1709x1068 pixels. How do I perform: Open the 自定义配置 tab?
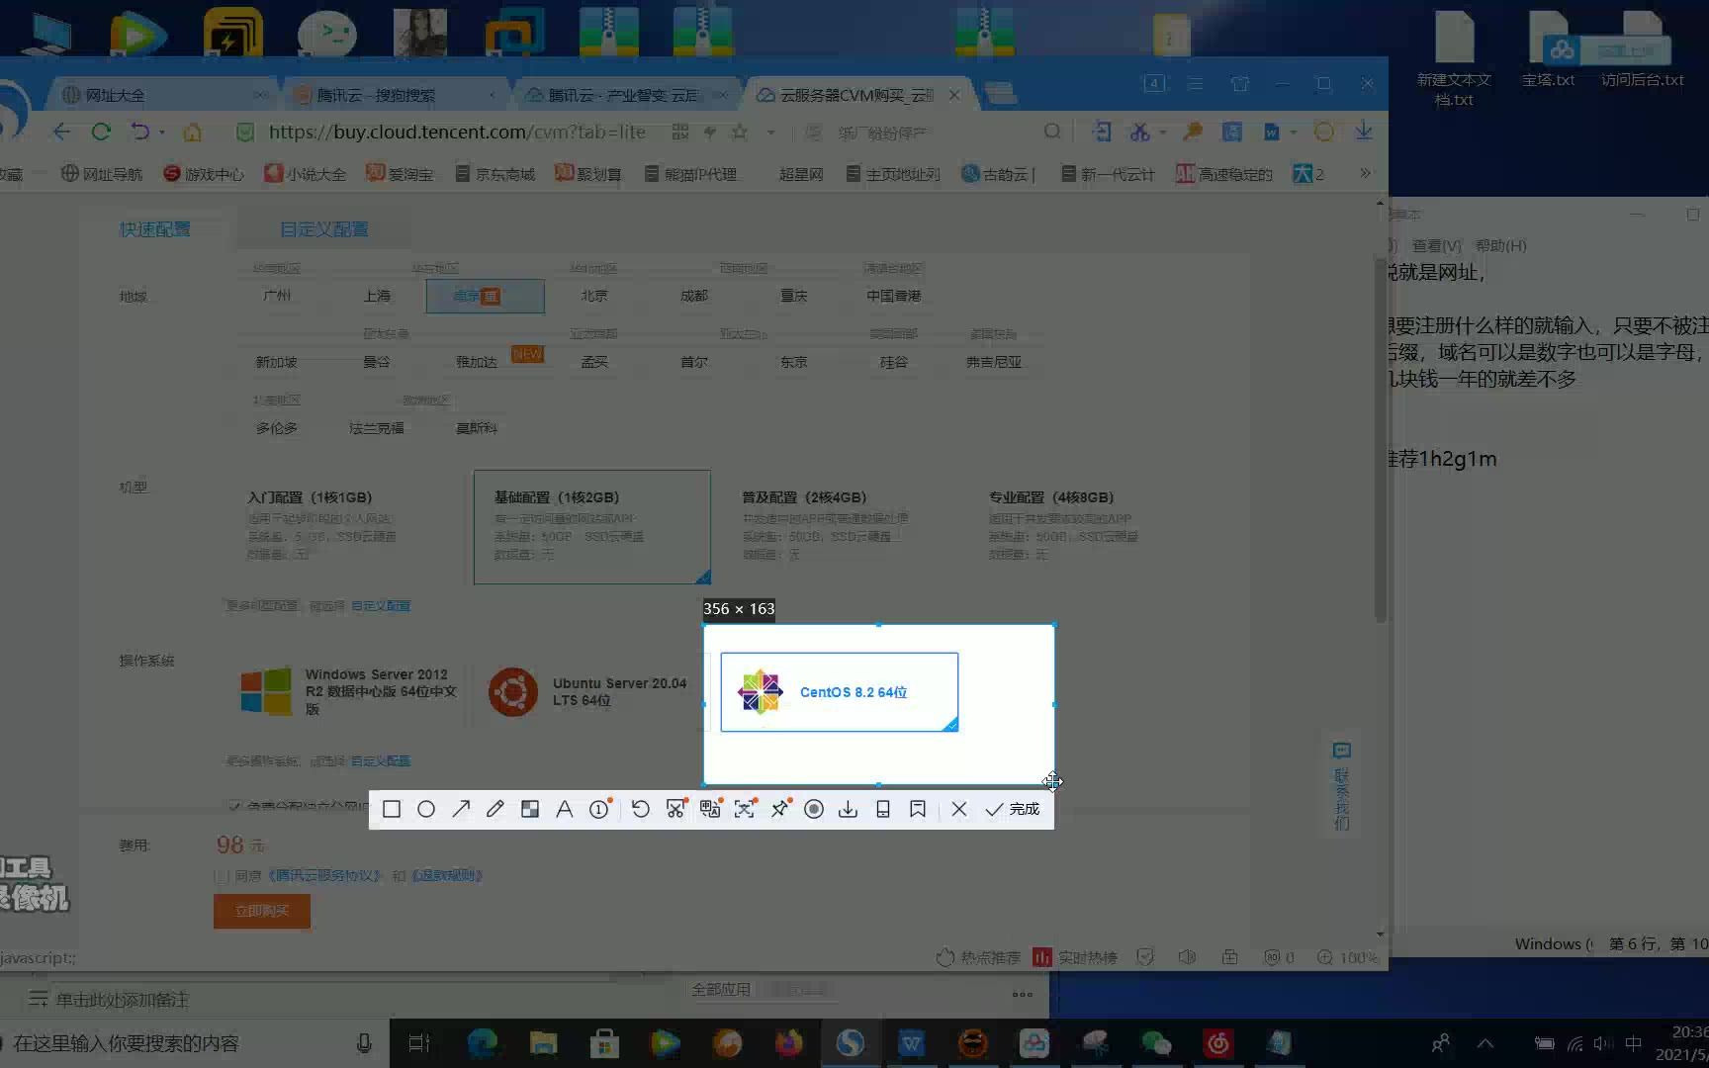tap(324, 229)
